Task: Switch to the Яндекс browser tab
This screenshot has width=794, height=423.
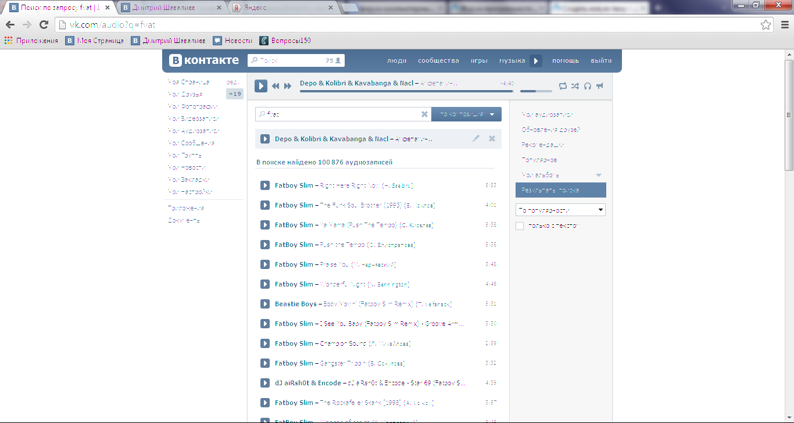Action: coord(283,8)
